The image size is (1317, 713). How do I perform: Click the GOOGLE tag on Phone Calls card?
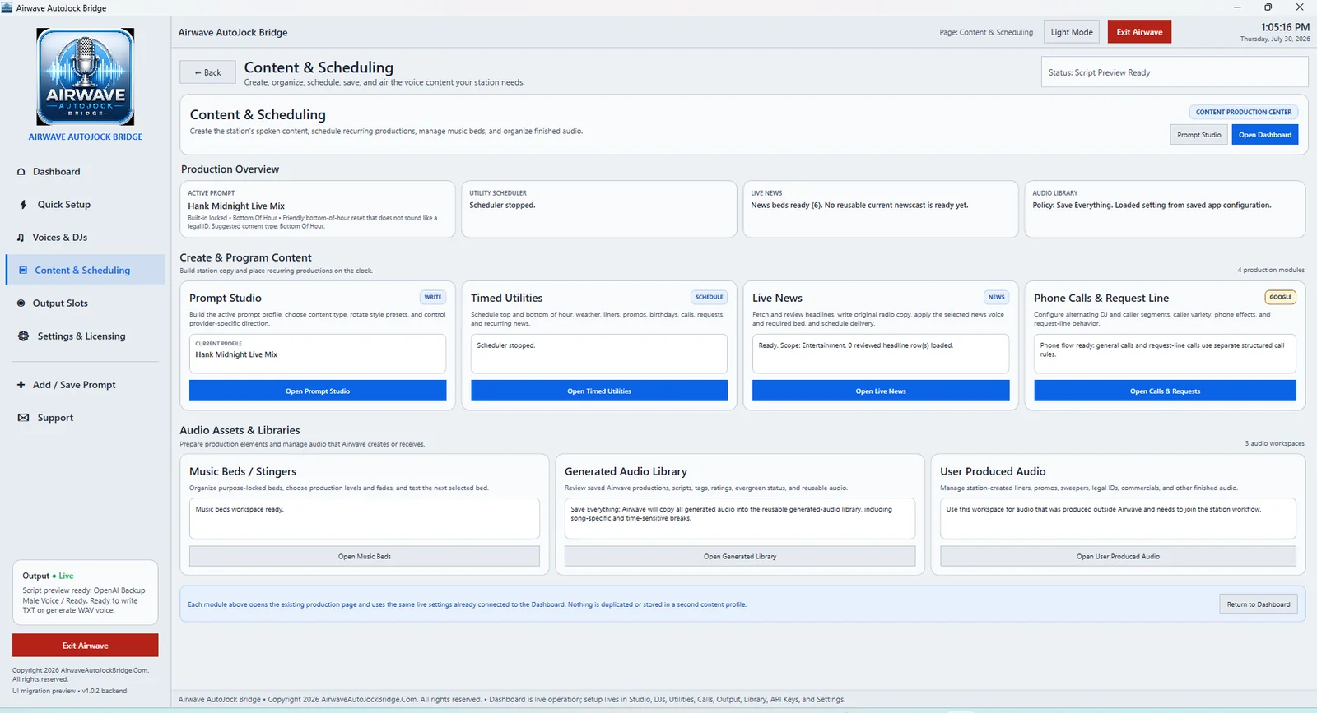click(1281, 297)
